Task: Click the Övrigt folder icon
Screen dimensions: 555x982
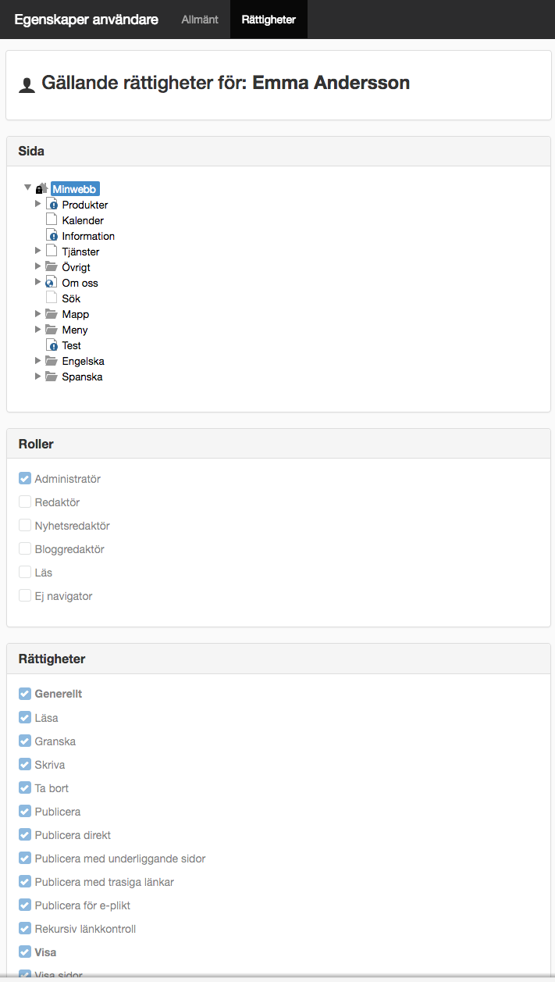Action: click(52, 266)
